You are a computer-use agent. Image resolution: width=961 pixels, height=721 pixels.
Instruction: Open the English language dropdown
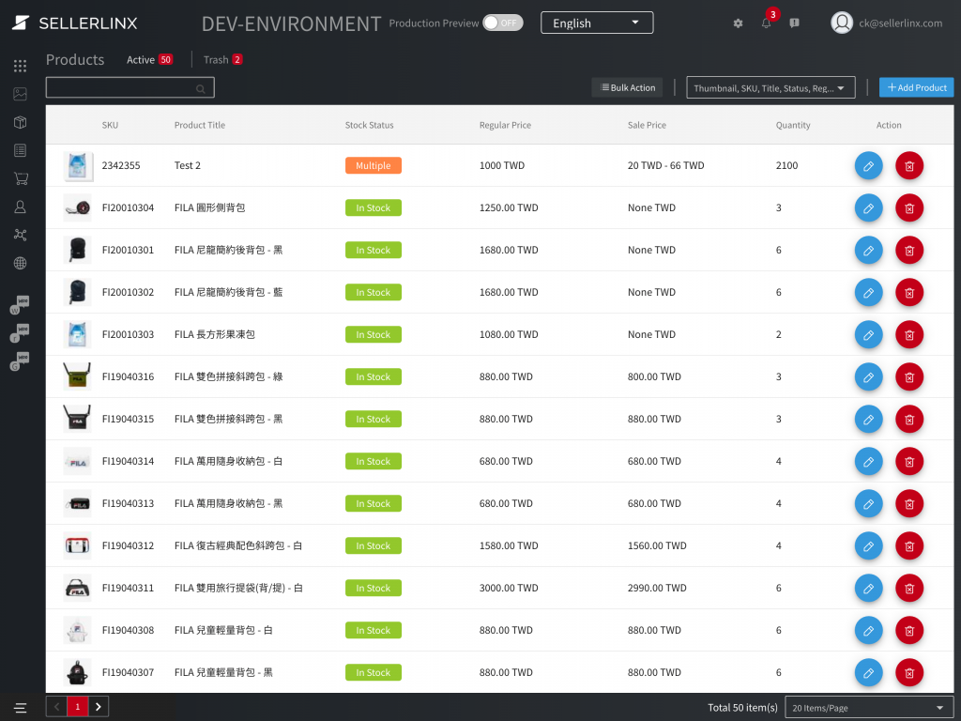click(597, 23)
